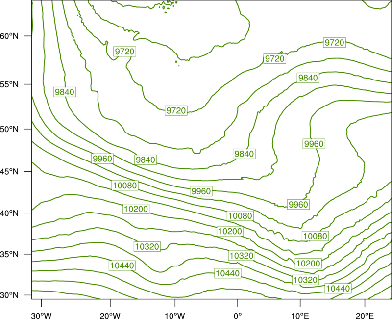Click the 30°W longitude axis label
Viewport: 392px width, 319px height.
click(42, 316)
